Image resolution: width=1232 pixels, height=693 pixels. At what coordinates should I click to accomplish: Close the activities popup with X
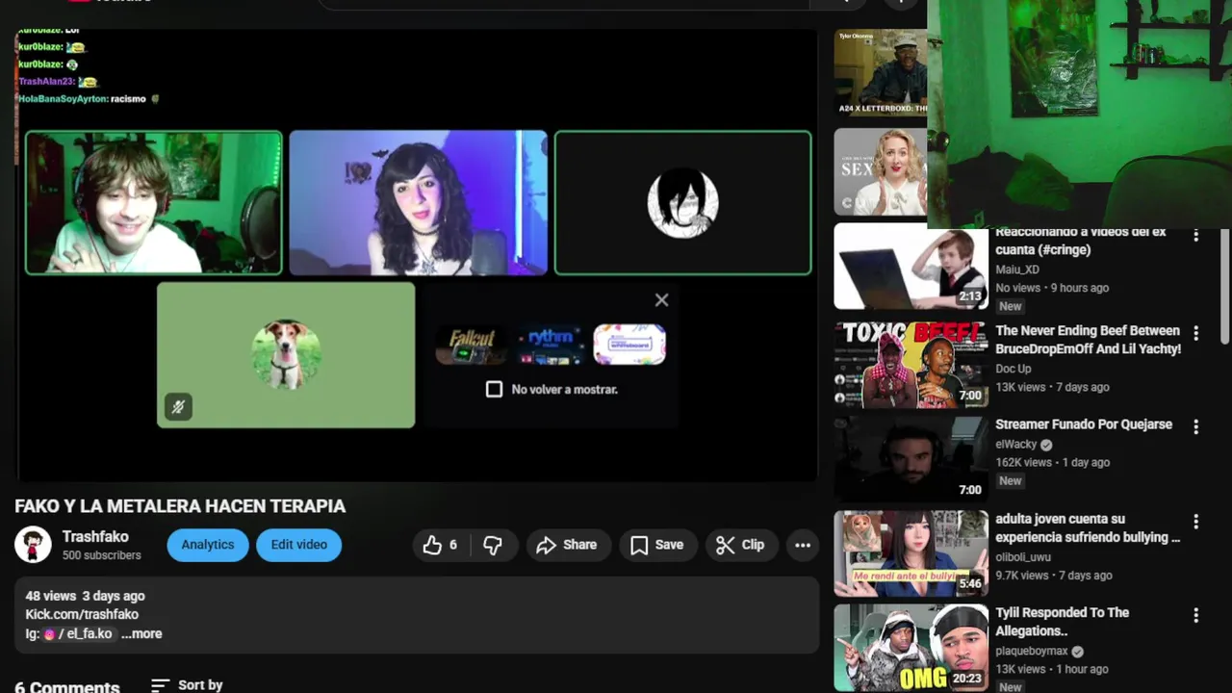pos(661,300)
